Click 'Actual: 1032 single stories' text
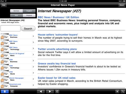Screen dimensions: 126x94 click(x=10, y=22)
